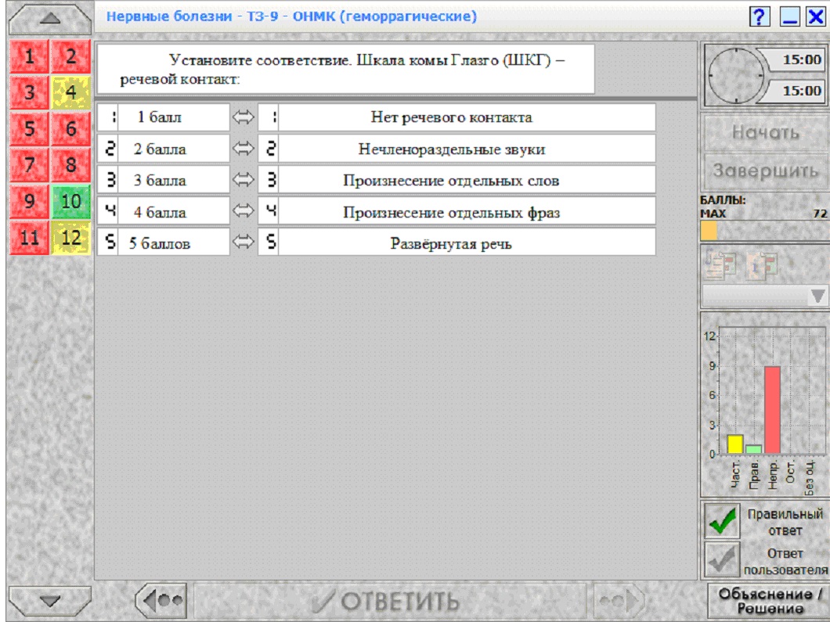
Task: Click match arrow beside '1 балл'
Action: pyautogui.click(x=244, y=117)
